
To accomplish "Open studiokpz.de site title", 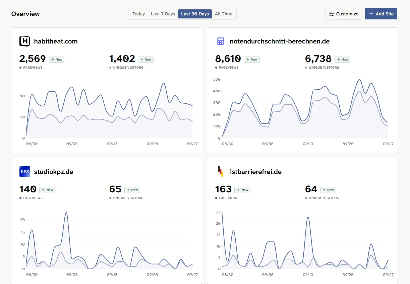I will pos(53,172).
